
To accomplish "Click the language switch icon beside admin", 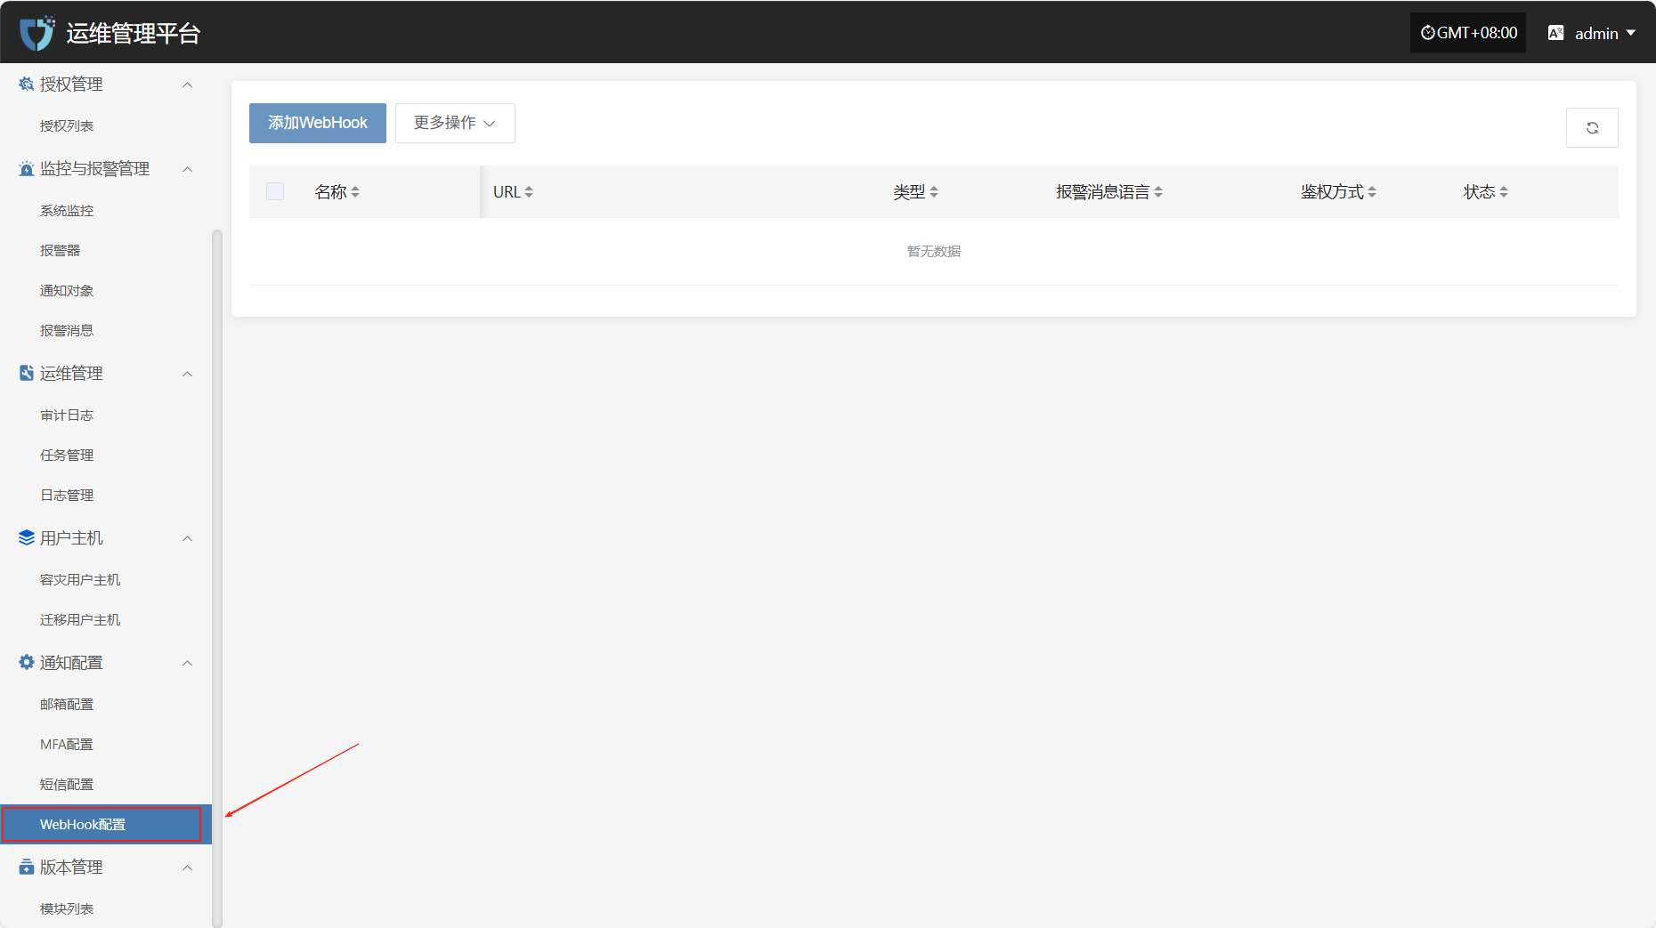I will (1556, 33).
